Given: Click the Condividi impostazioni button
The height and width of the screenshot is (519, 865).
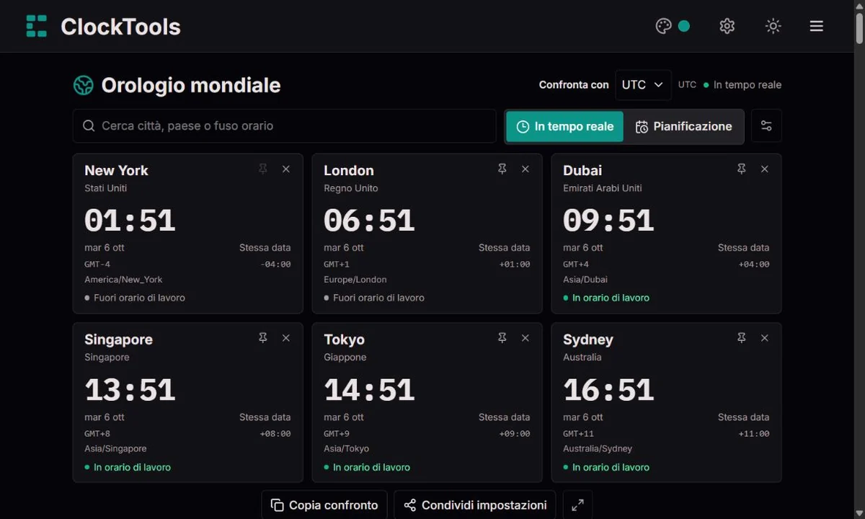Looking at the screenshot, I should click(475, 505).
